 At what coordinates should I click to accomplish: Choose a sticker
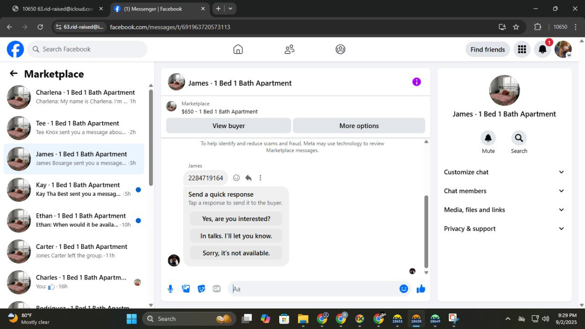[202, 289]
